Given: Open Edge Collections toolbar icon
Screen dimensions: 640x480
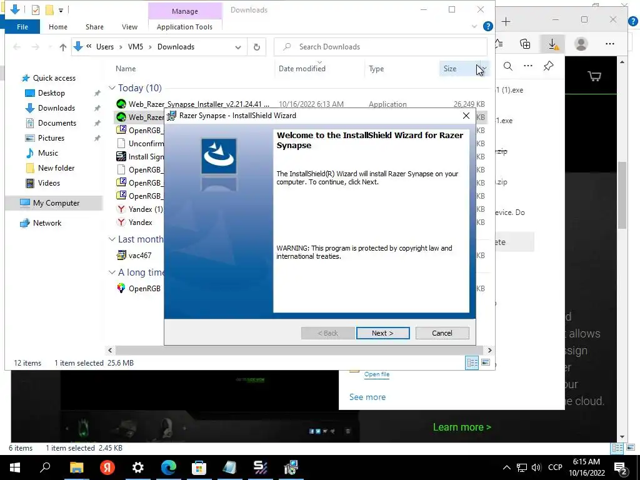Looking at the screenshot, I should point(525,44).
